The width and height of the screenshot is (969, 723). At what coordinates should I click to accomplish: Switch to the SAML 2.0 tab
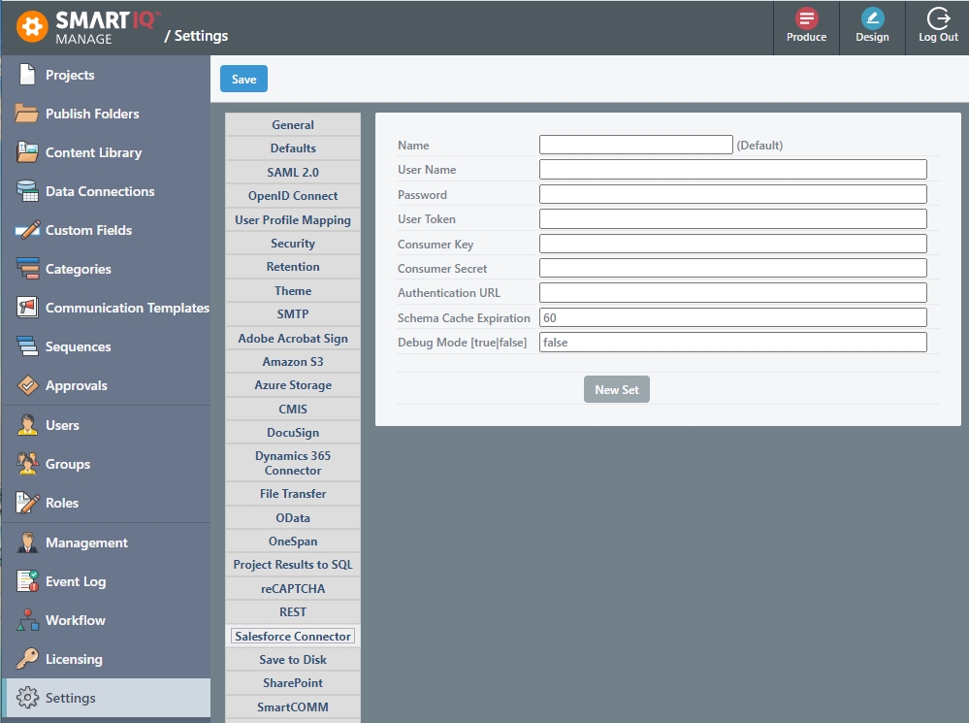click(293, 172)
